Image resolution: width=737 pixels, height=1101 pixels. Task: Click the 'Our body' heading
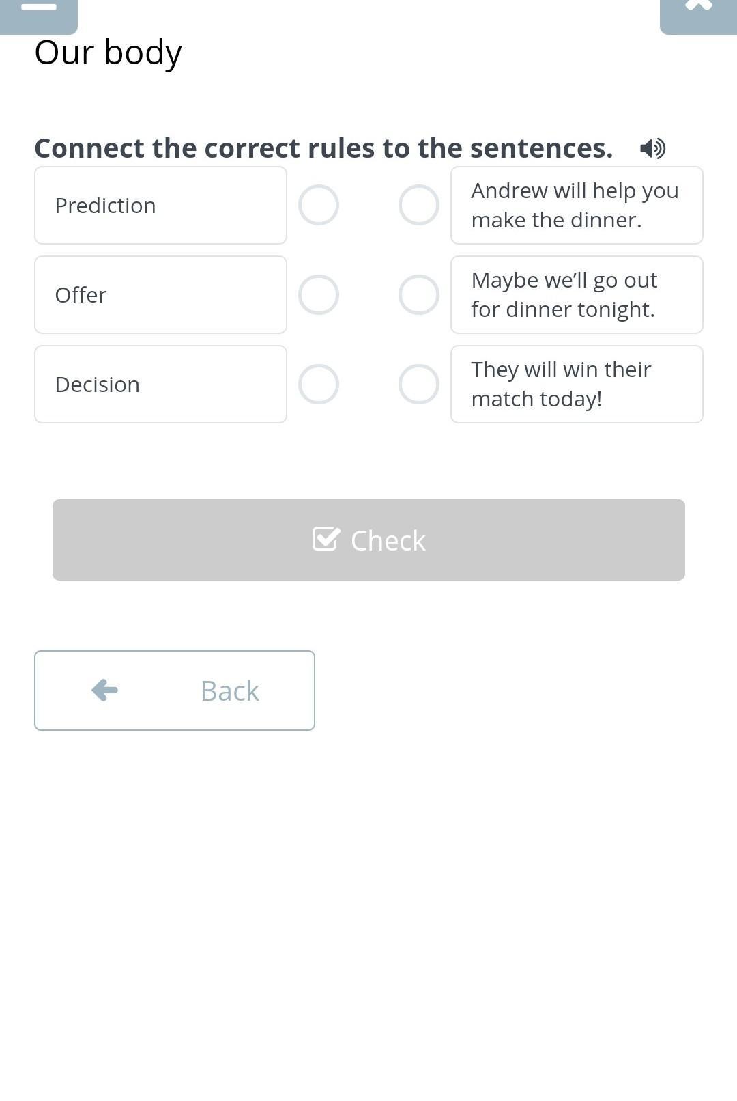(109, 53)
